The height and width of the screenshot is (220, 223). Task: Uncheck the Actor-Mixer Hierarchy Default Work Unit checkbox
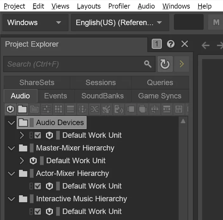38,186
